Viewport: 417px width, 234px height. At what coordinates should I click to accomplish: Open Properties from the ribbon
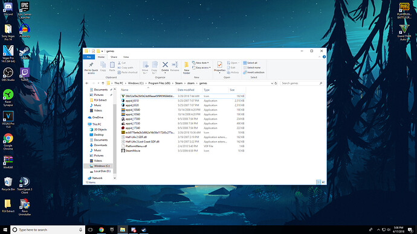point(219,67)
